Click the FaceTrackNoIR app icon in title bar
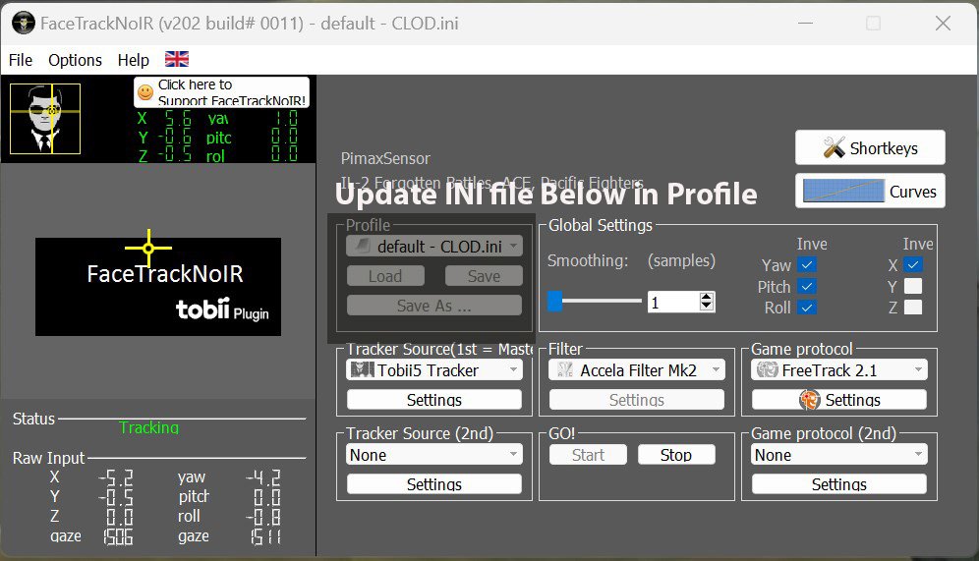The width and height of the screenshot is (979, 561). [24, 24]
